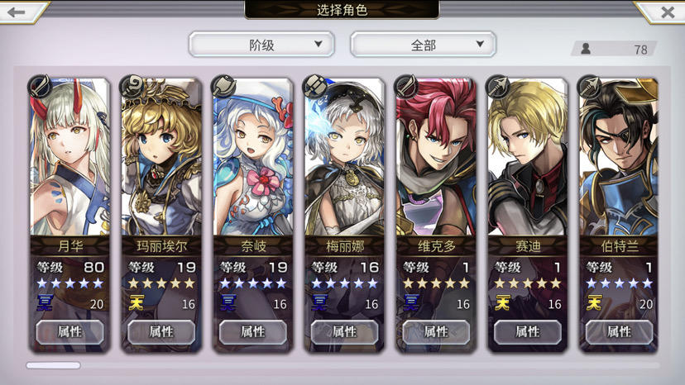
Task: Select the 赛迪 character portrait
Action: click(x=527, y=157)
